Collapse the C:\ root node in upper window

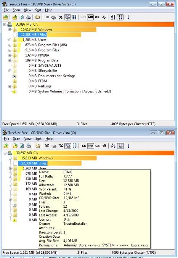pos(5,24)
